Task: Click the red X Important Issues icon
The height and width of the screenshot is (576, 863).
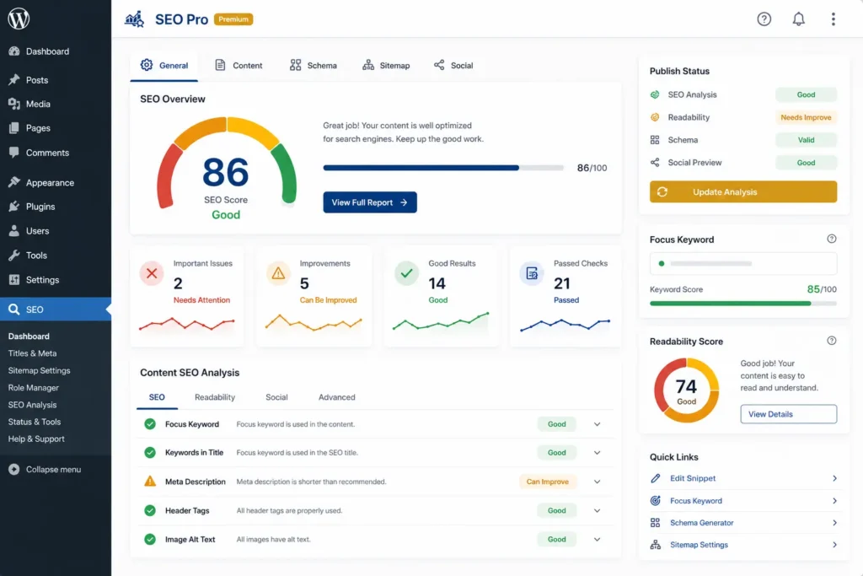Action: pyautogui.click(x=152, y=273)
